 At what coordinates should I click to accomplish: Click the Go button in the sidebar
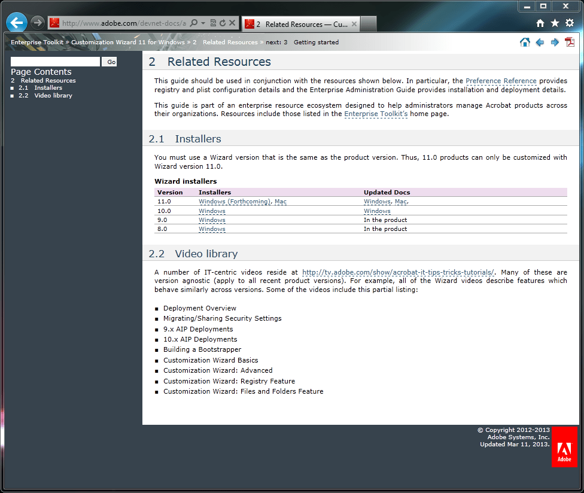pyautogui.click(x=109, y=61)
